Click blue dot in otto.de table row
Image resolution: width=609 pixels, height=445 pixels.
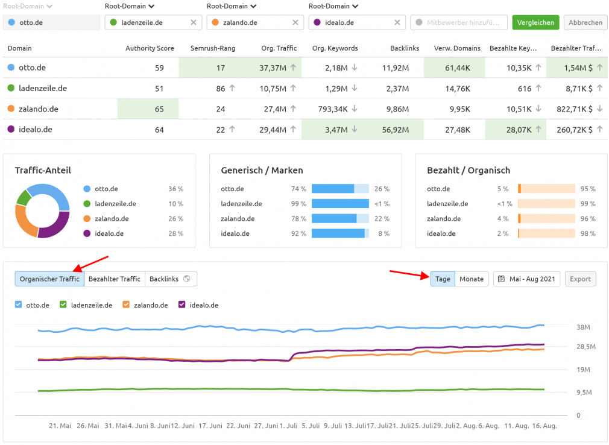11,68
